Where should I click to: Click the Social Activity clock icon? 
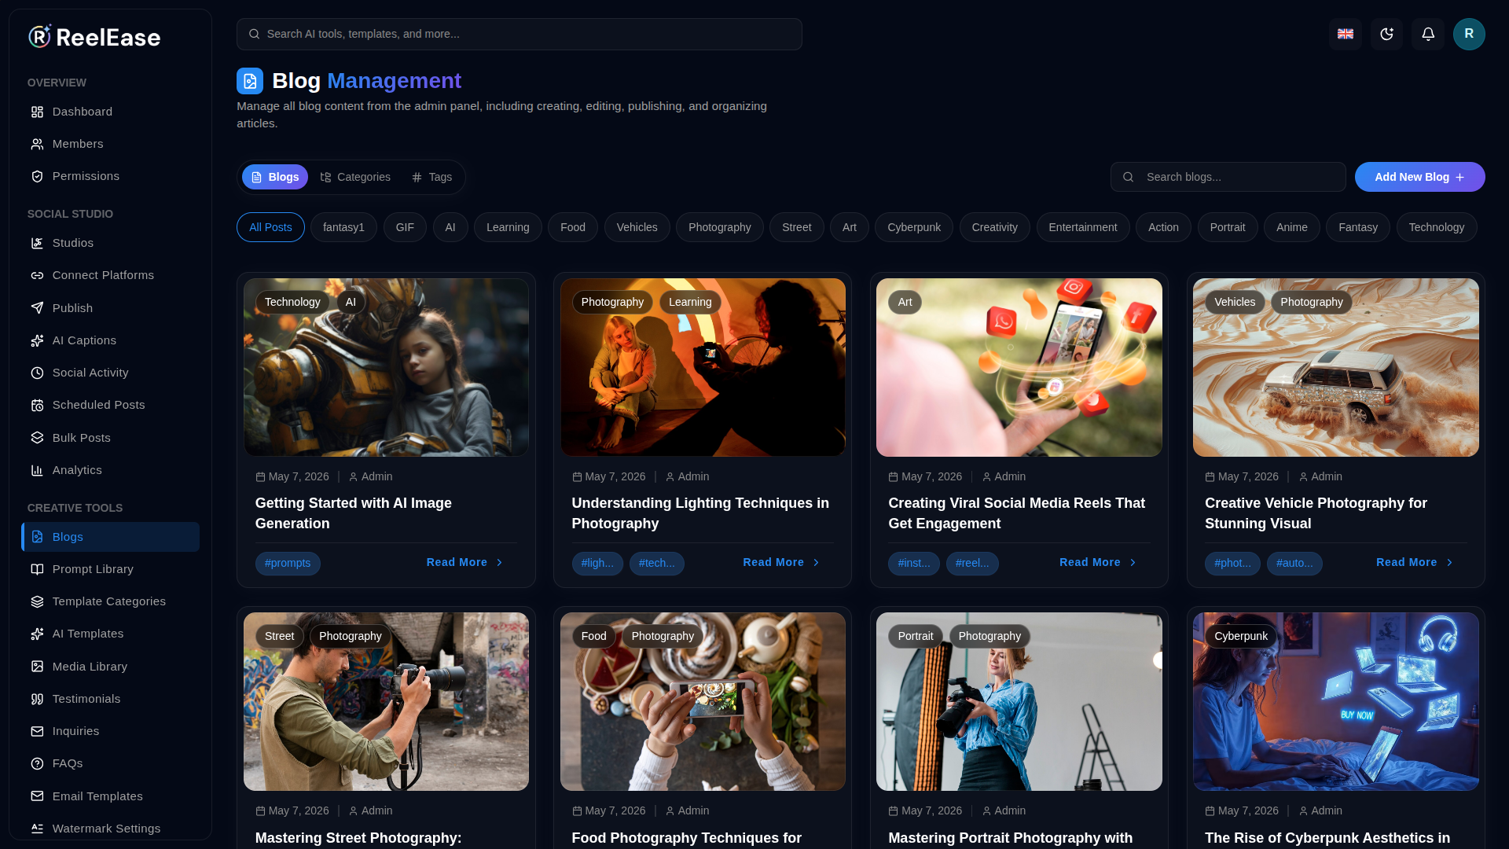[37, 373]
